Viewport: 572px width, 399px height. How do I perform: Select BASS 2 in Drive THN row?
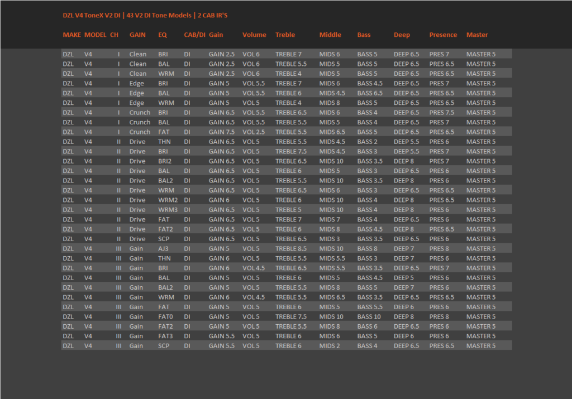click(x=368, y=142)
